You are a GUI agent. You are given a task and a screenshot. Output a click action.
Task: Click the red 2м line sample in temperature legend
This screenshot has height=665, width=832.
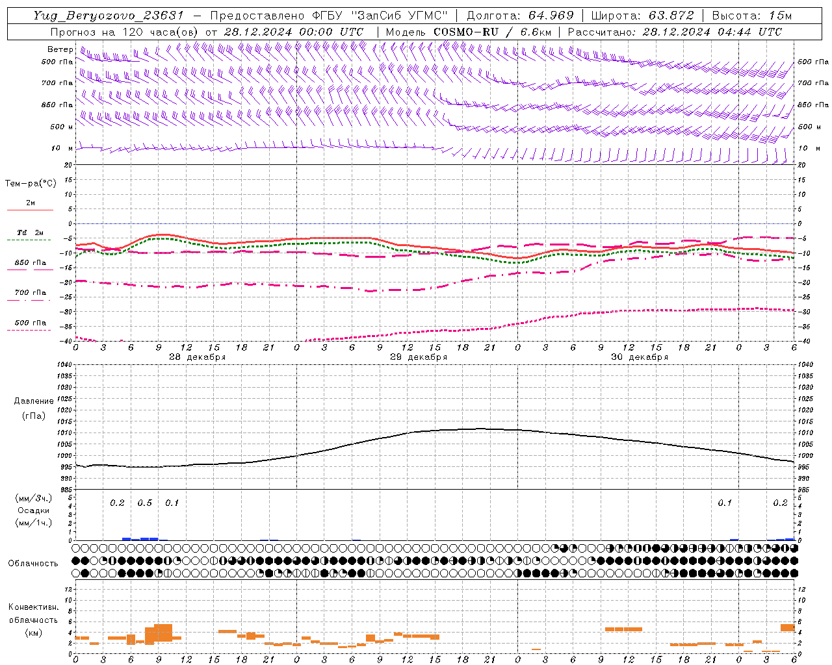tap(30, 210)
